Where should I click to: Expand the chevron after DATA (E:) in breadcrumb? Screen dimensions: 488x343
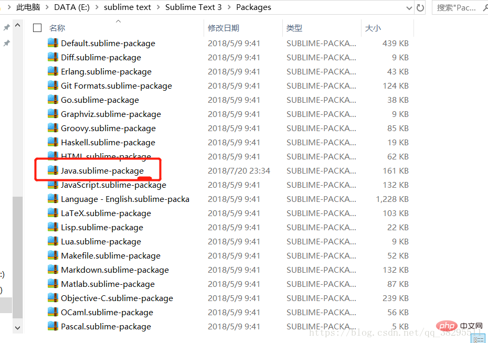pyautogui.click(x=97, y=7)
